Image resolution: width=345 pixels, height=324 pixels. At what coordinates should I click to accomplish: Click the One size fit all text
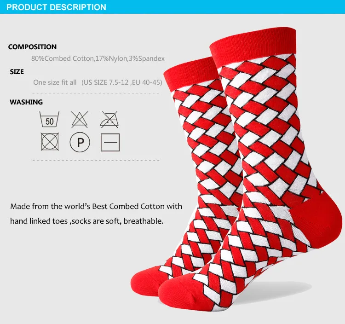(x=55, y=82)
